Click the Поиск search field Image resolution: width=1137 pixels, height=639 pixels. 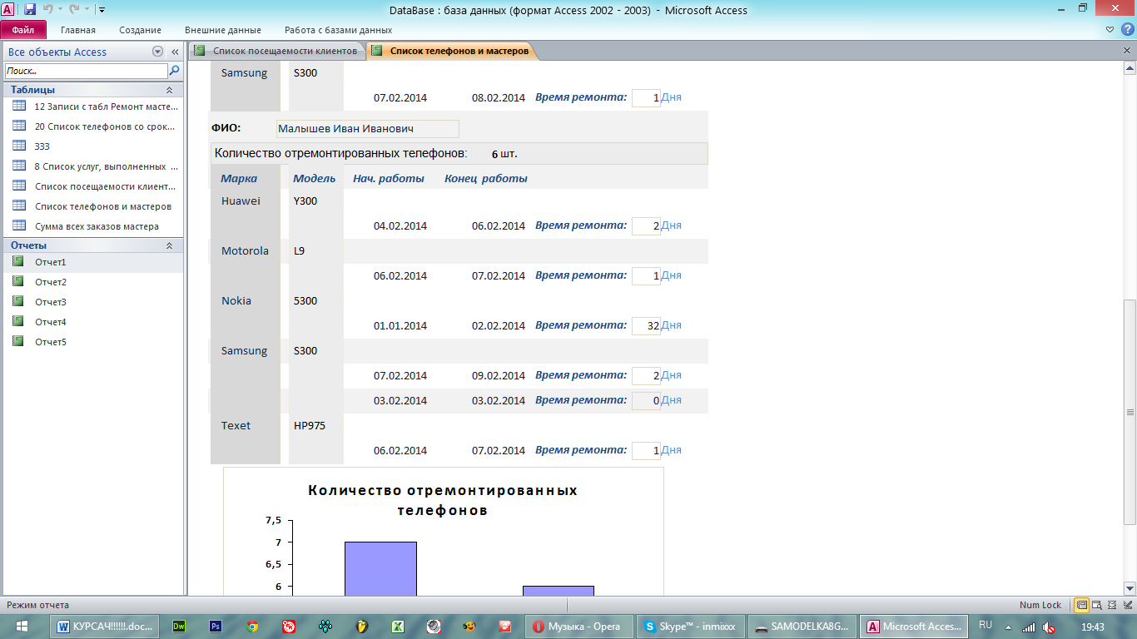click(x=87, y=71)
